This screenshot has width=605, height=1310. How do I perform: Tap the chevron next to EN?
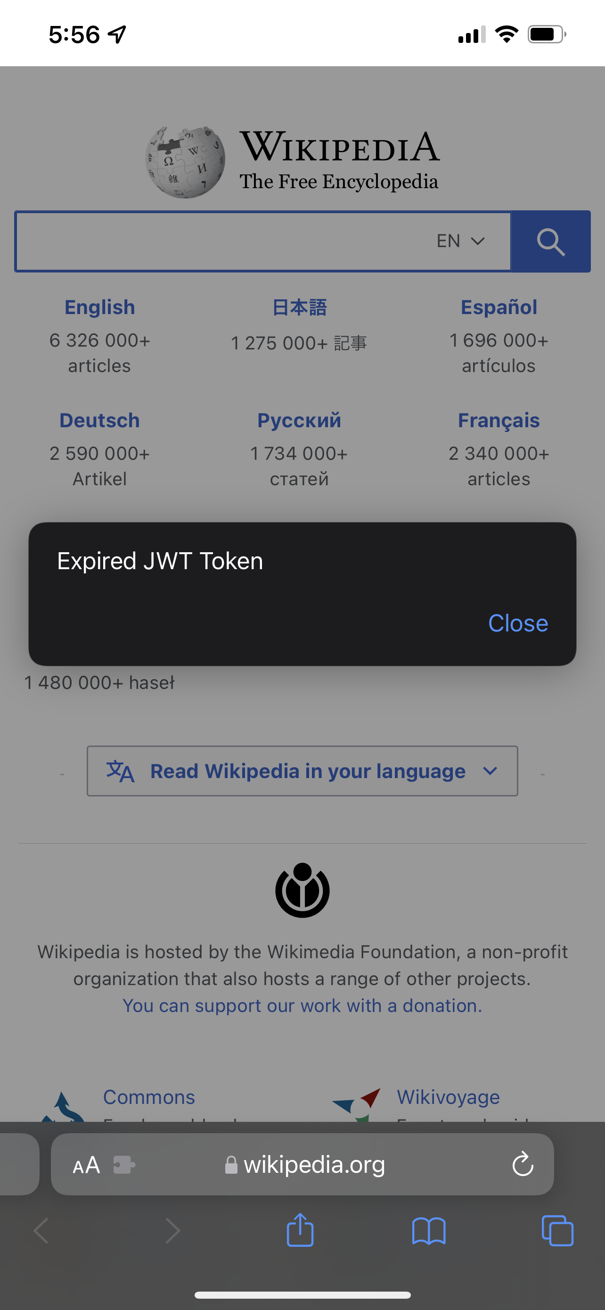click(477, 241)
